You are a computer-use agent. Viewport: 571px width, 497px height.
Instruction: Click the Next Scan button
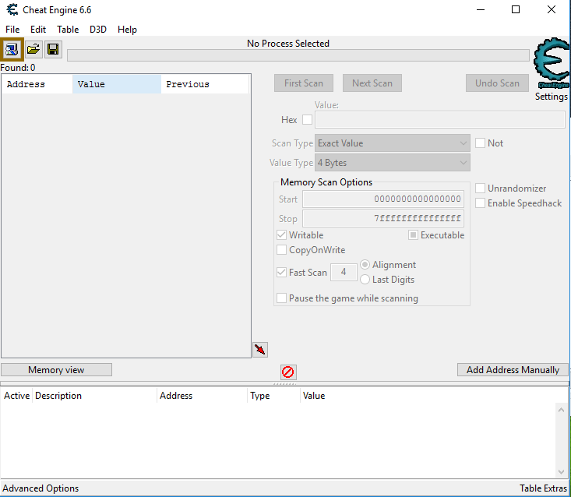pyautogui.click(x=372, y=83)
